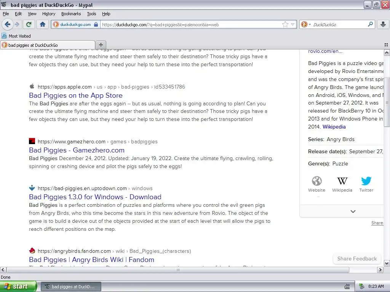Open the Wikipedia source link in infobox
Screen dimensions: 390x292
tap(334, 127)
